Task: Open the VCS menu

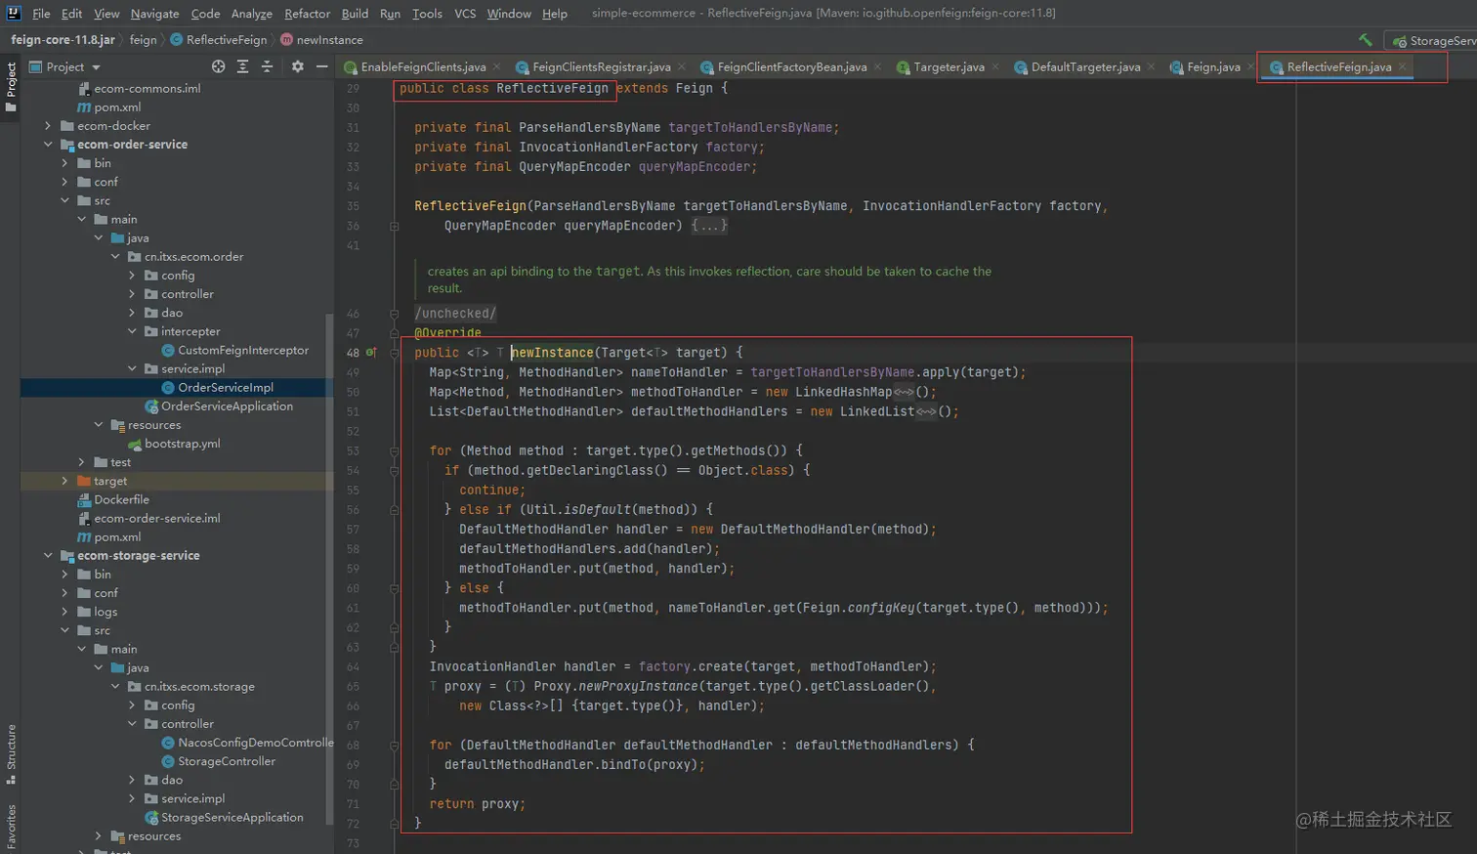Action: (465, 14)
